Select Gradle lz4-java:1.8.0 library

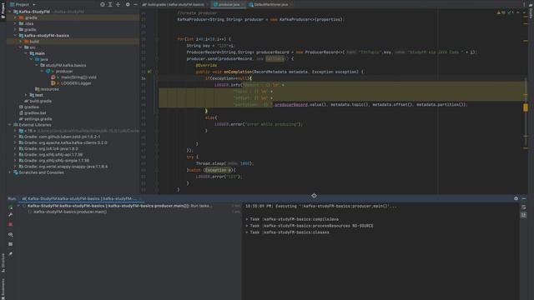pos(48,148)
